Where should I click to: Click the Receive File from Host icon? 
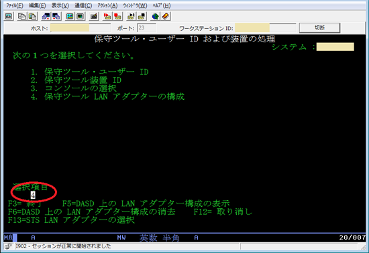[x=56, y=17]
